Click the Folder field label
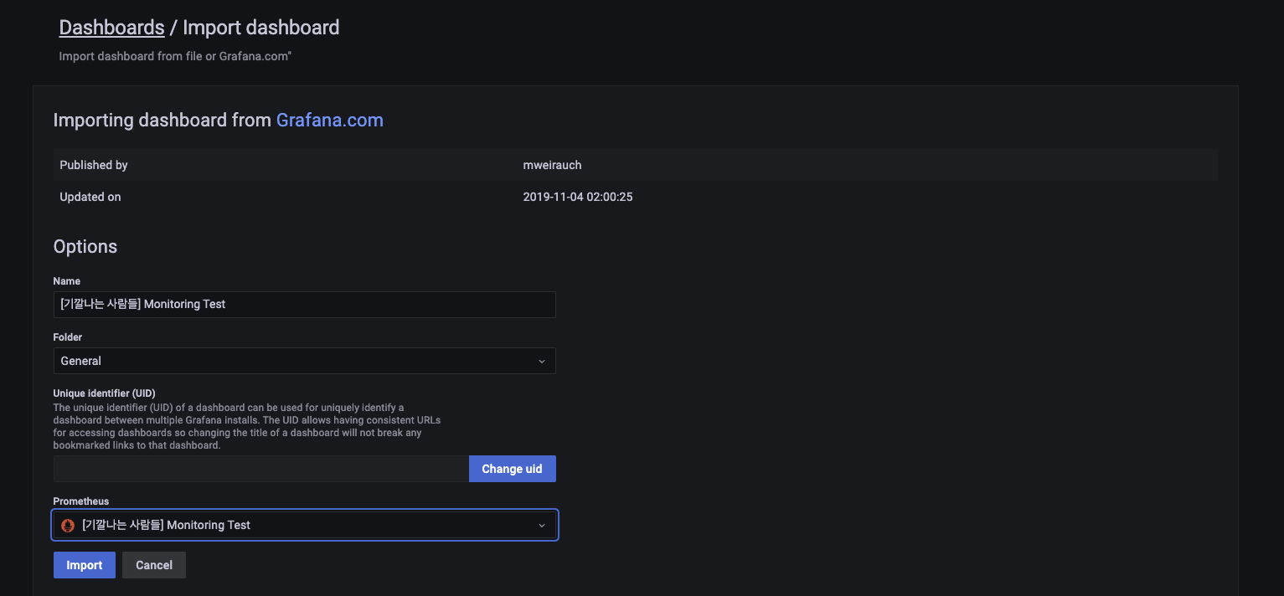This screenshot has width=1284, height=596. tap(68, 337)
